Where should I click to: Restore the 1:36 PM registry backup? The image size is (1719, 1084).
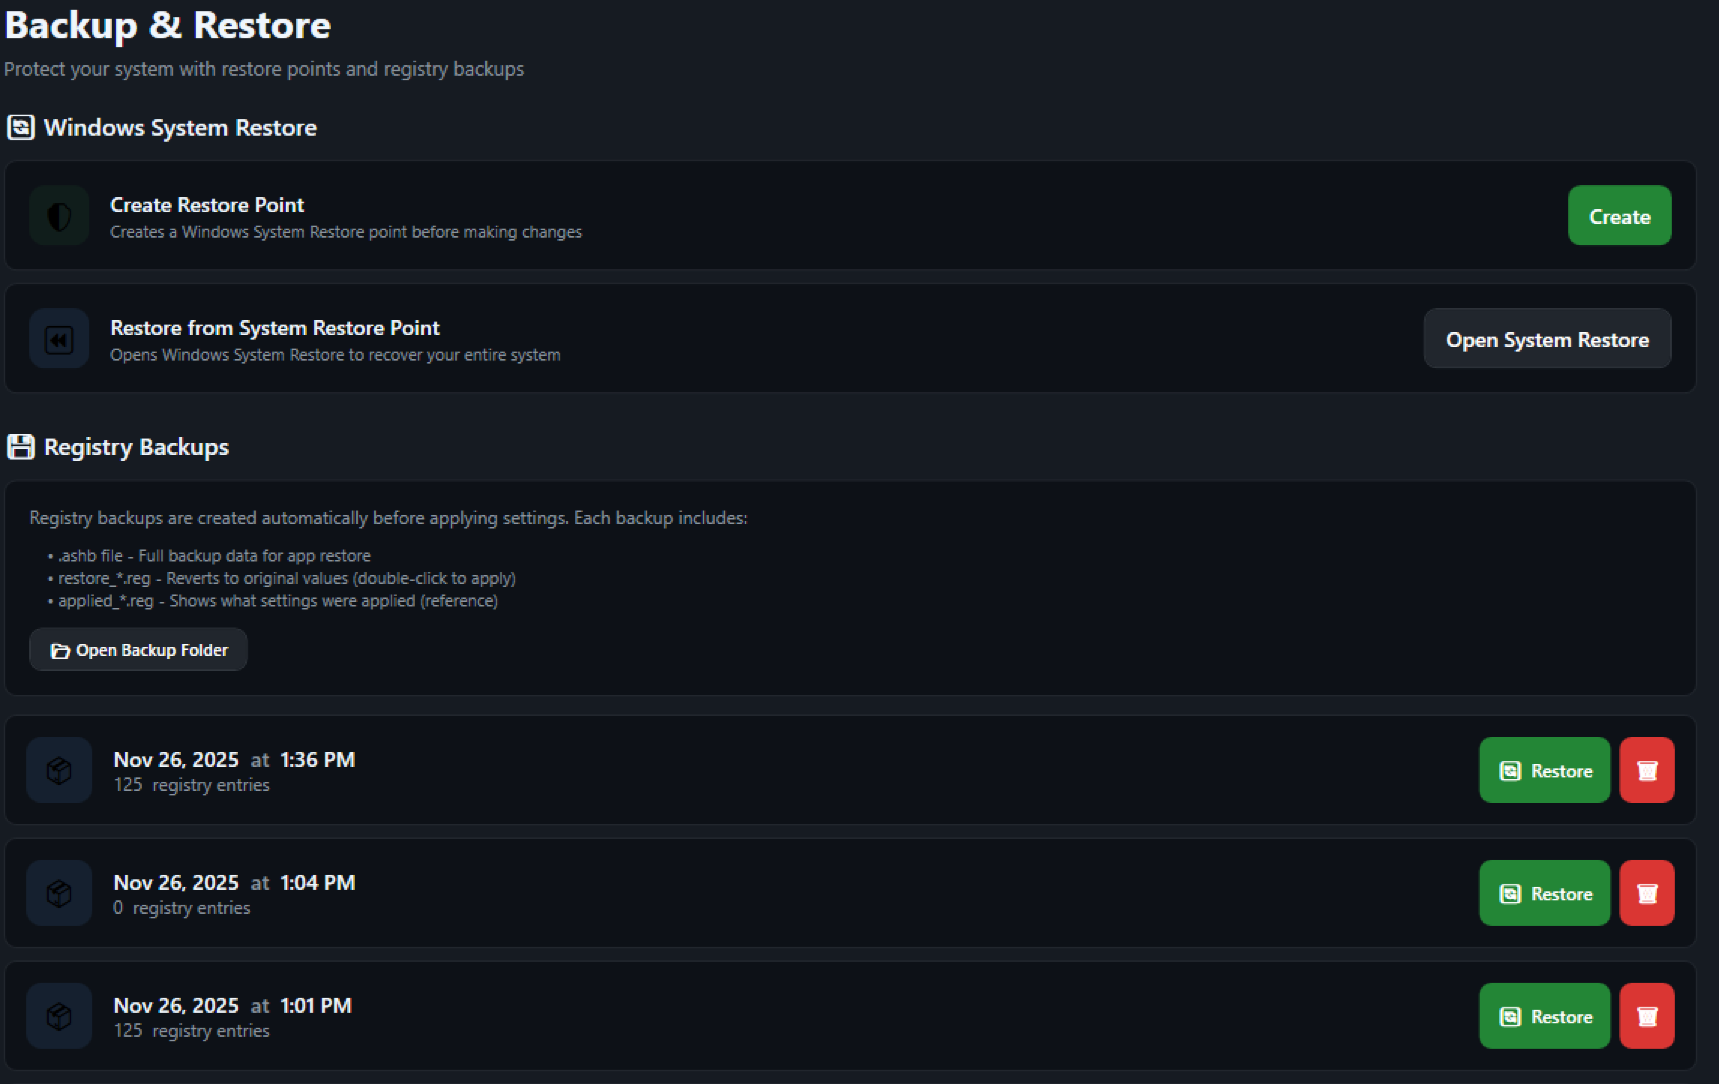[x=1544, y=770]
